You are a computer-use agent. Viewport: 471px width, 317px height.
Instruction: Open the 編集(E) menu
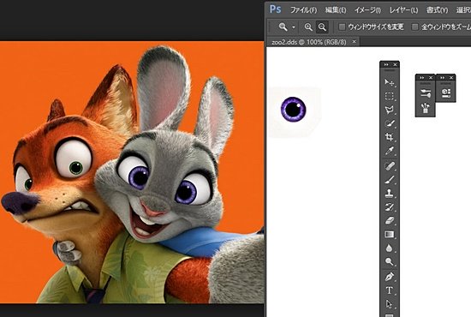click(336, 10)
